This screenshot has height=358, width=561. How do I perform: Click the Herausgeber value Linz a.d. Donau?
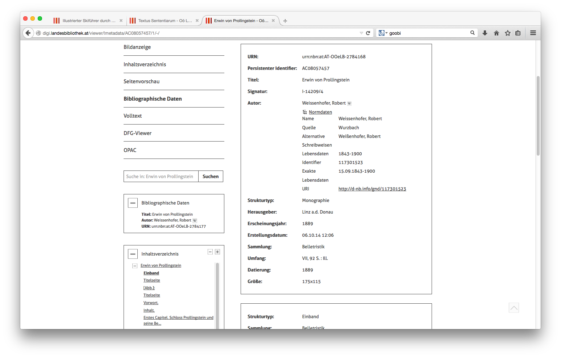317,212
